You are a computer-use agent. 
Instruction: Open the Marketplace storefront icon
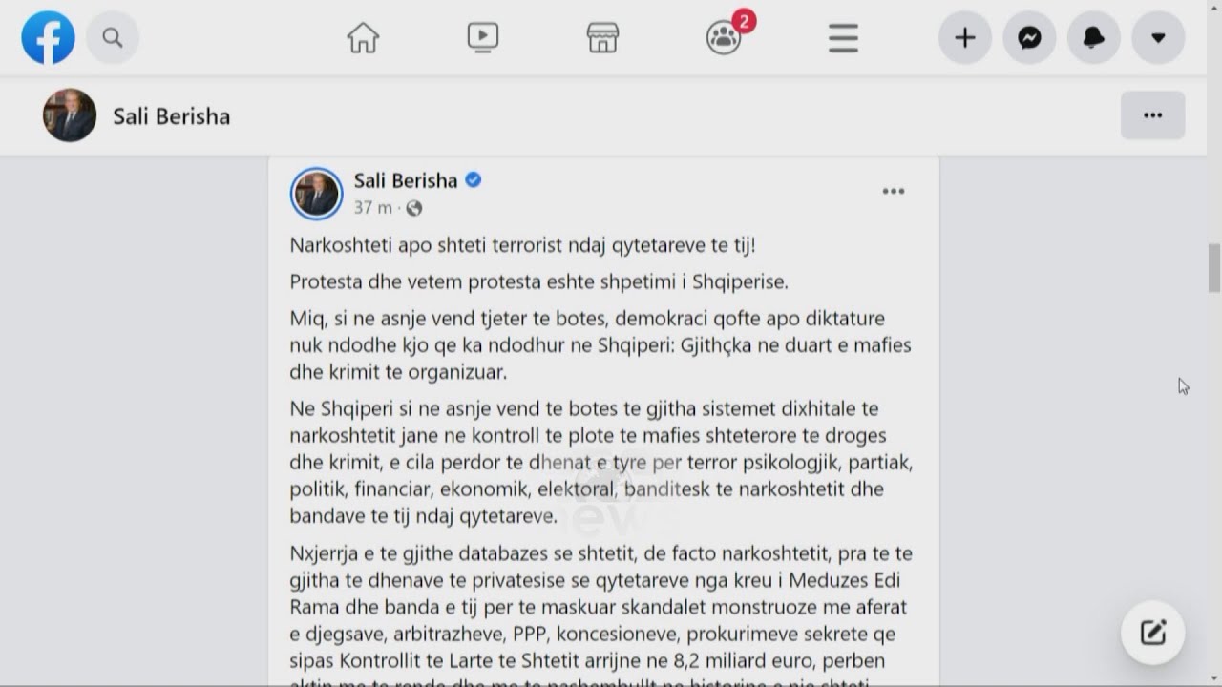(602, 38)
